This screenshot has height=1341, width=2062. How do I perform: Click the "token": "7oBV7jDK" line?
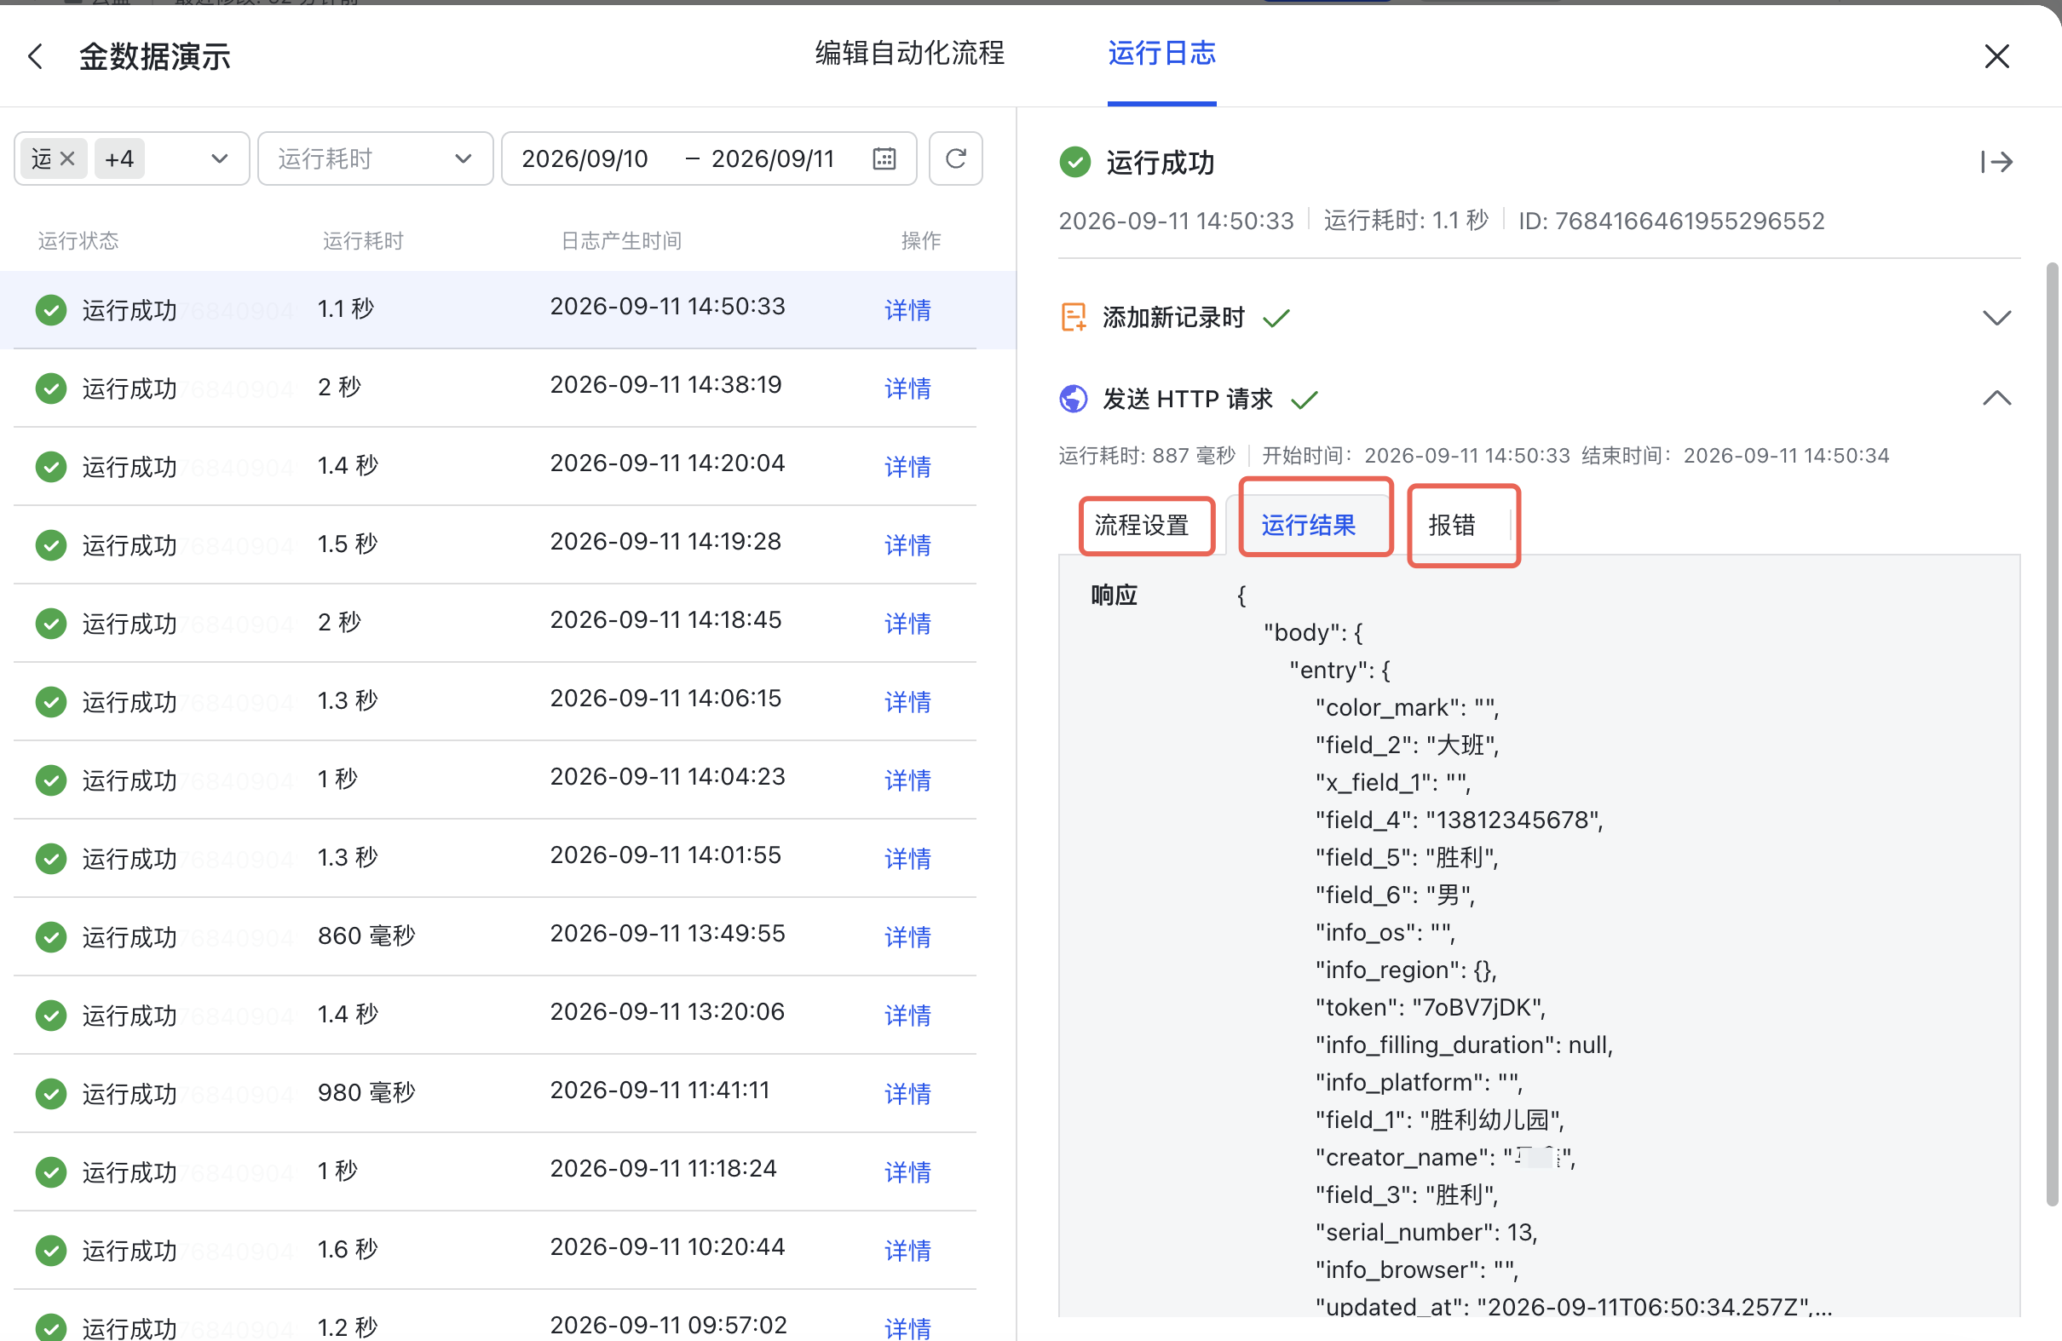coord(1431,1008)
